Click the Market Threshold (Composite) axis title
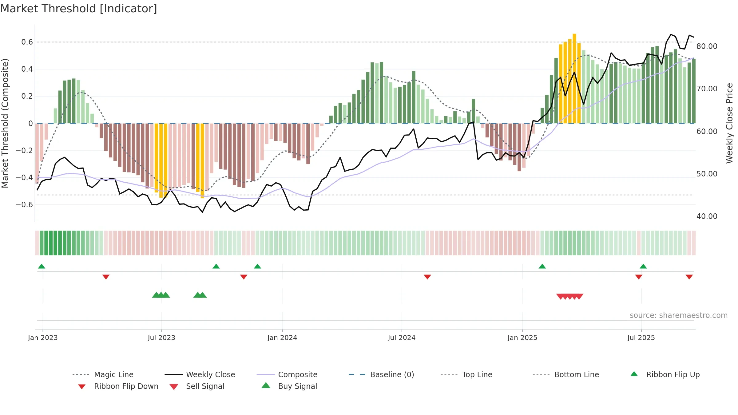 (5, 123)
